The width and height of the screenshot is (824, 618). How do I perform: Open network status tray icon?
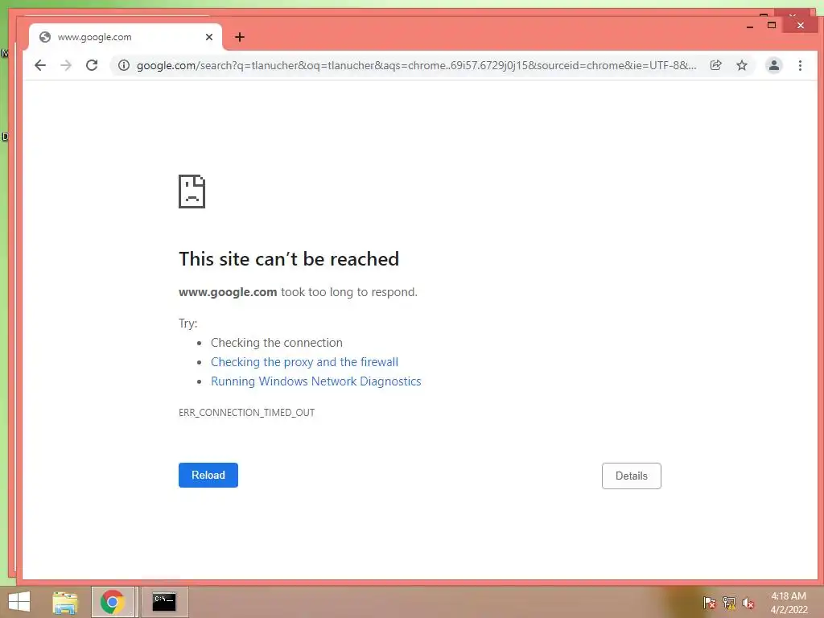point(729,603)
